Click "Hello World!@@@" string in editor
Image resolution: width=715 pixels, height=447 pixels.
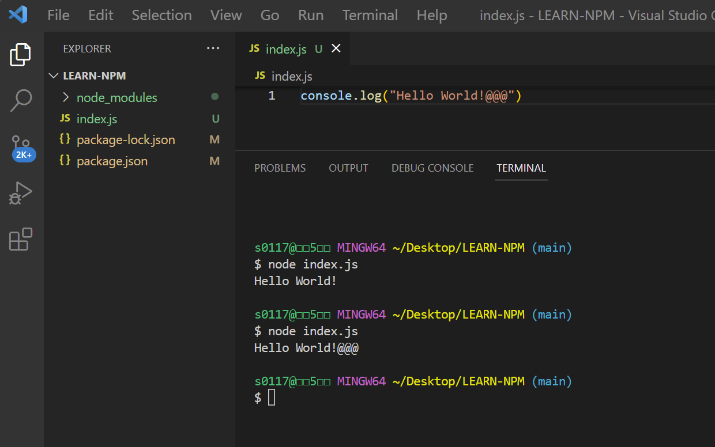click(x=451, y=96)
